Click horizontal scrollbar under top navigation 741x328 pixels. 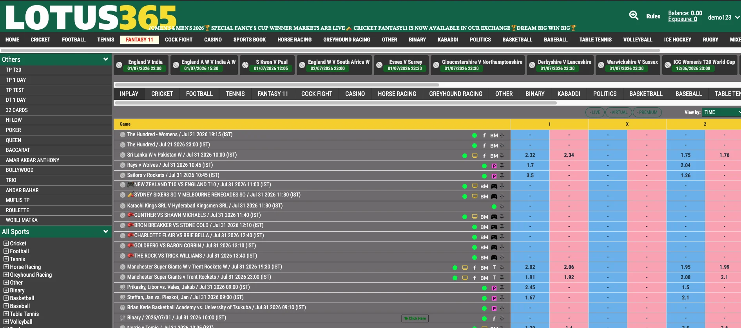point(330,50)
